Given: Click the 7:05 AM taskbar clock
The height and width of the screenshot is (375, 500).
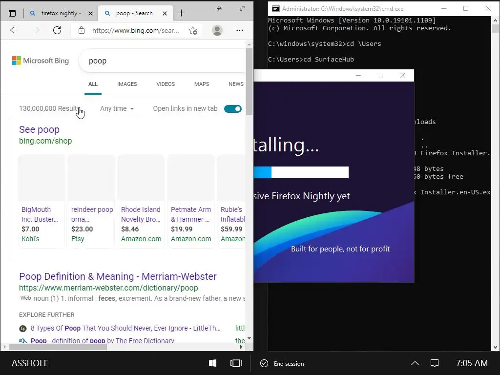Looking at the screenshot, I should 472,363.
